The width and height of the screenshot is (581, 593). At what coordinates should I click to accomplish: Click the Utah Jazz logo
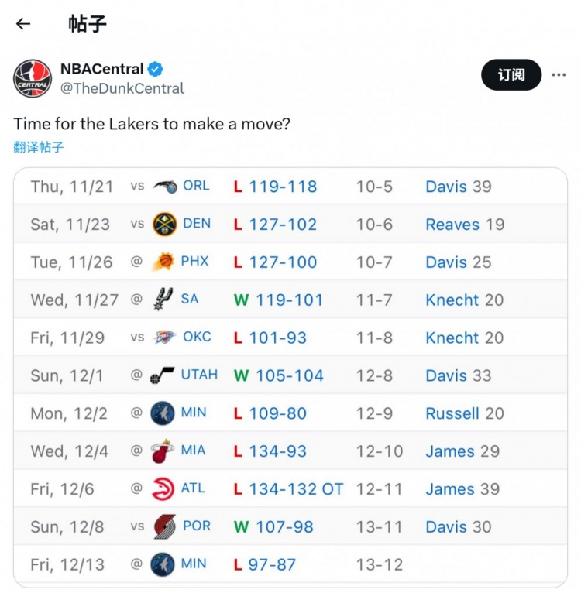(163, 375)
